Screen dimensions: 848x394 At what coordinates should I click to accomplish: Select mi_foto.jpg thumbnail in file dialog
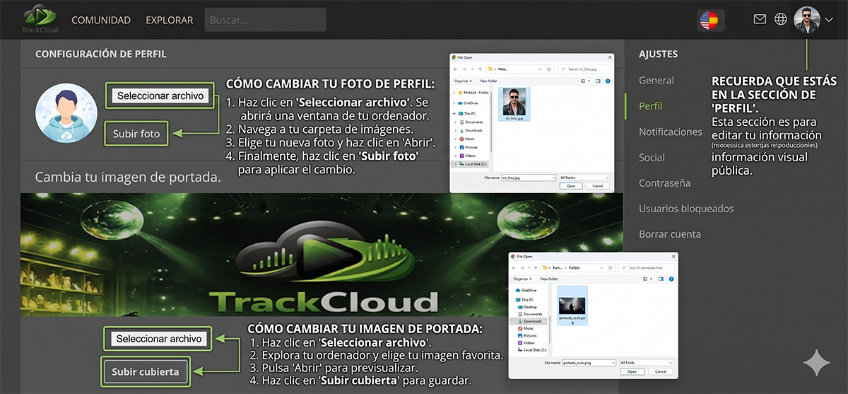point(514,104)
